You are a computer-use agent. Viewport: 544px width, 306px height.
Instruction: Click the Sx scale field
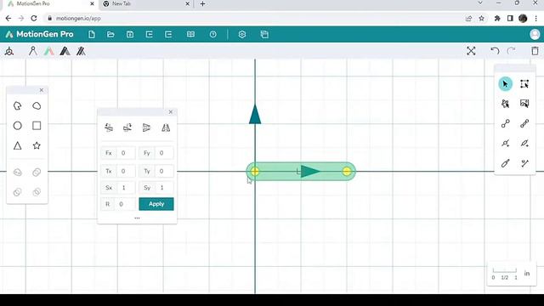(x=126, y=188)
